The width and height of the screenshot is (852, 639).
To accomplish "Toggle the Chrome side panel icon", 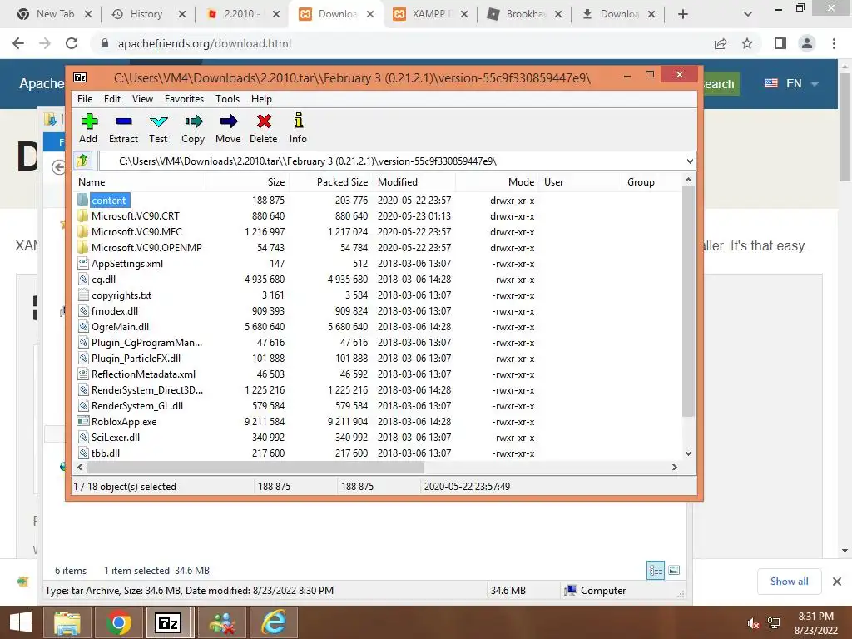I will [780, 43].
